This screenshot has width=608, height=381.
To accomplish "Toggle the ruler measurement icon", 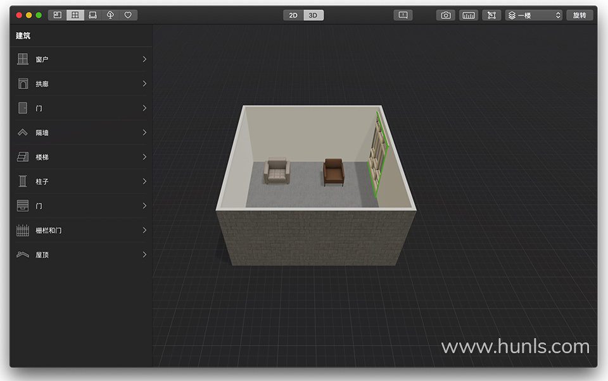I will pyautogui.click(x=469, y=15).
